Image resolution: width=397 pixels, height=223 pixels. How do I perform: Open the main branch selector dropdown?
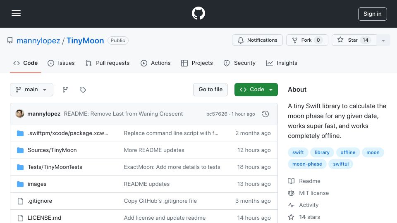(32, 90)
